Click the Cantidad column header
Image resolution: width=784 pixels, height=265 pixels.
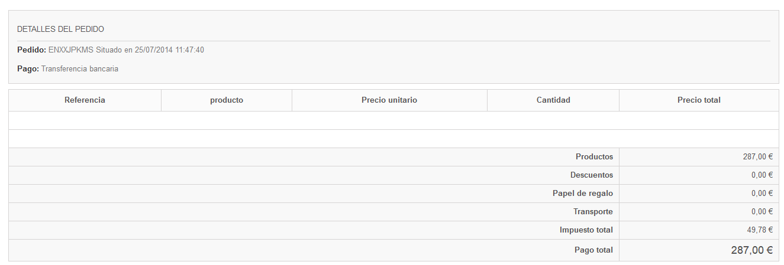pos(553,100)
